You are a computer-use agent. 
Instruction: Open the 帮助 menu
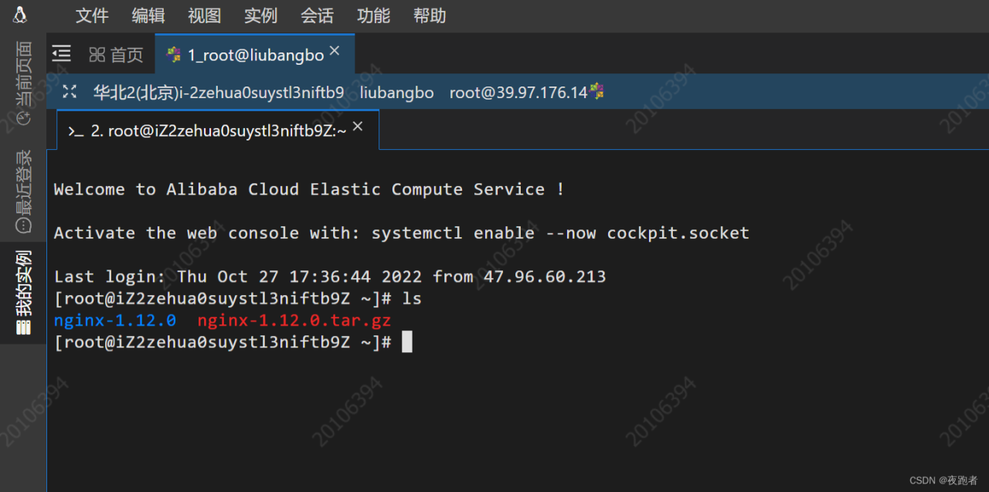pyautogui.click(x=430, y=15)
